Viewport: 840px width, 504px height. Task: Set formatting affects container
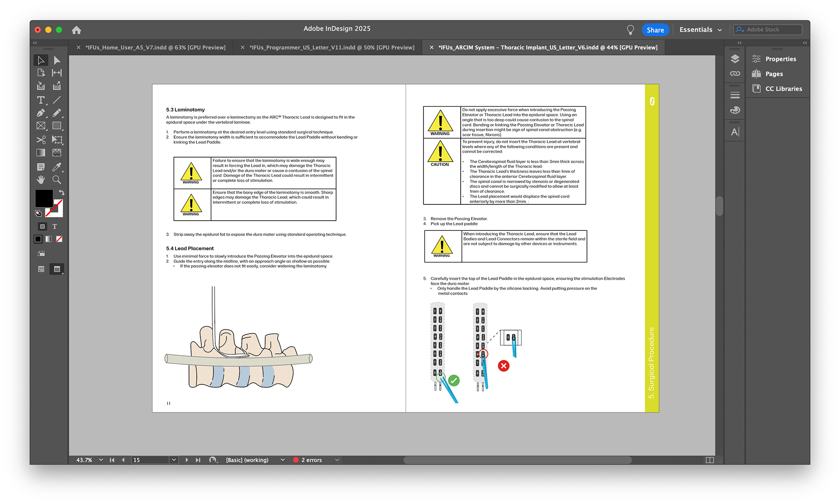(42, 226)
